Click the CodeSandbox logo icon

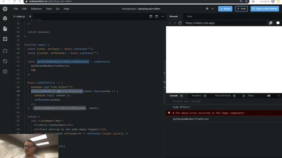5,9
